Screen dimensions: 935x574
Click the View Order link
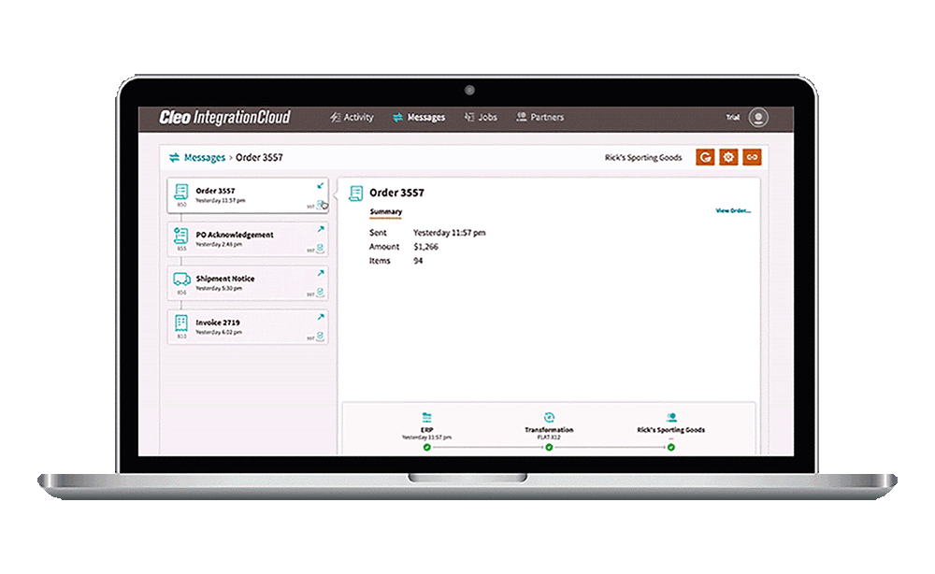(x=733, y=211)
